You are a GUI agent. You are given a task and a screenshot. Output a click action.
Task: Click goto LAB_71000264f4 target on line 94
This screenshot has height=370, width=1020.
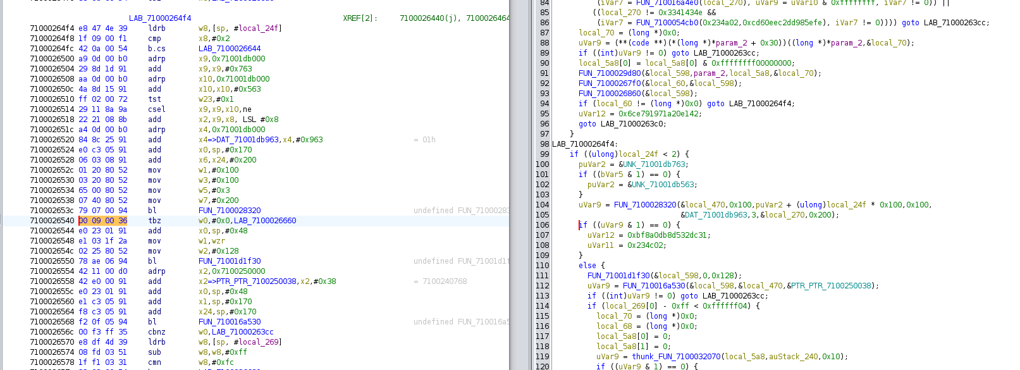[x=760, y=104]
